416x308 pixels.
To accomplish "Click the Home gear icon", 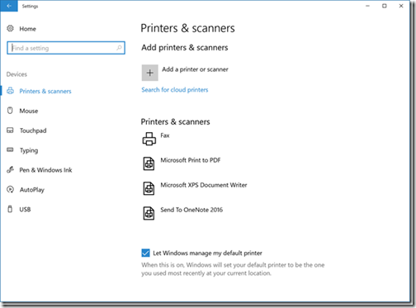I will [x=10, y=28].
